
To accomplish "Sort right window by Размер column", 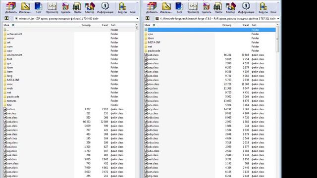I will (227, 25).
